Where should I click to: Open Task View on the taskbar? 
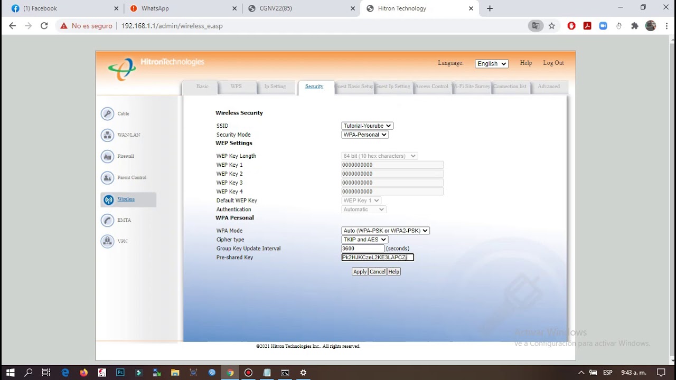[46, 373]
